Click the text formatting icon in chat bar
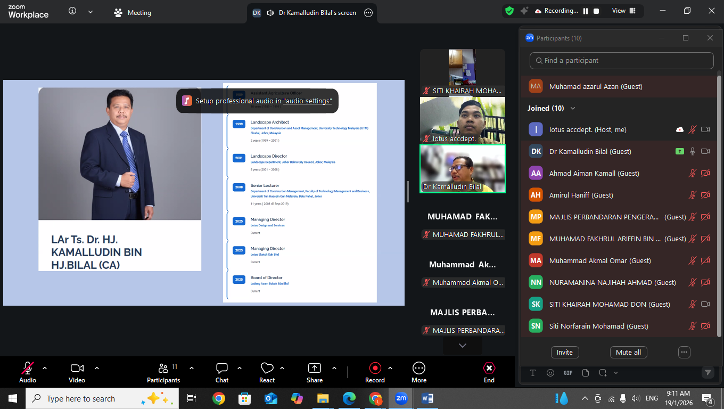724x409 pixels. click(532, 373)
